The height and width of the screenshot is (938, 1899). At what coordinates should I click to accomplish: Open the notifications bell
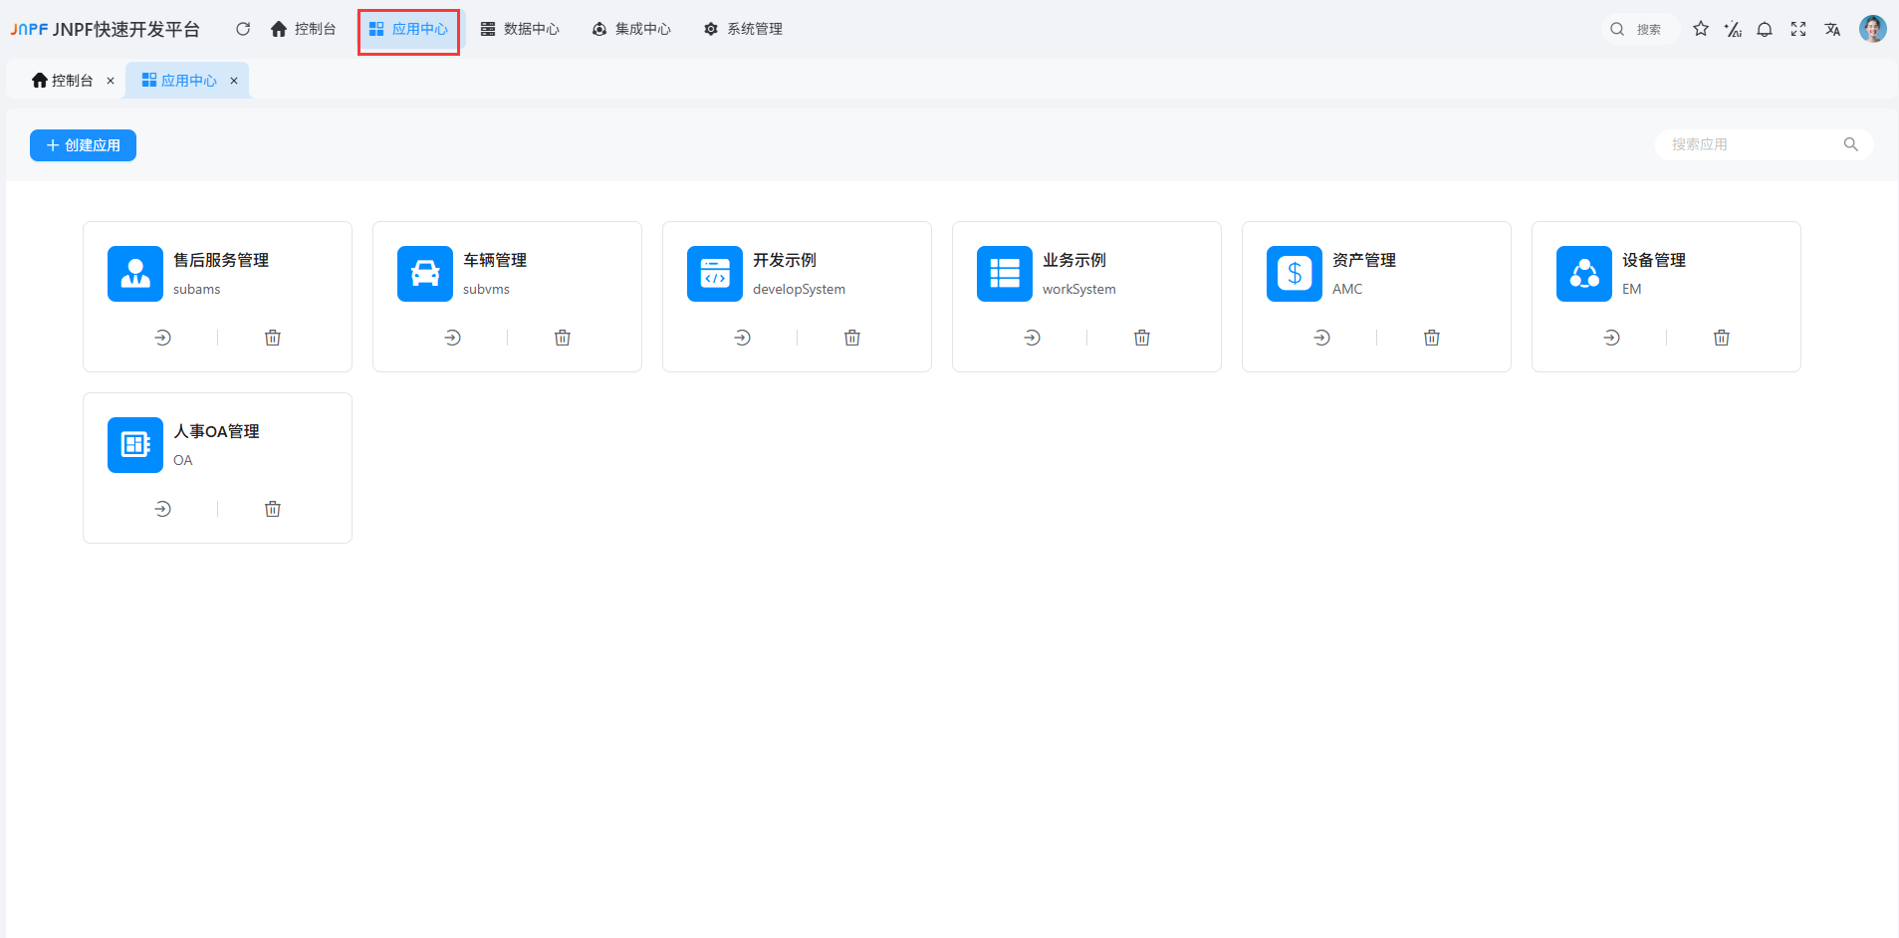click(1765, 29)
